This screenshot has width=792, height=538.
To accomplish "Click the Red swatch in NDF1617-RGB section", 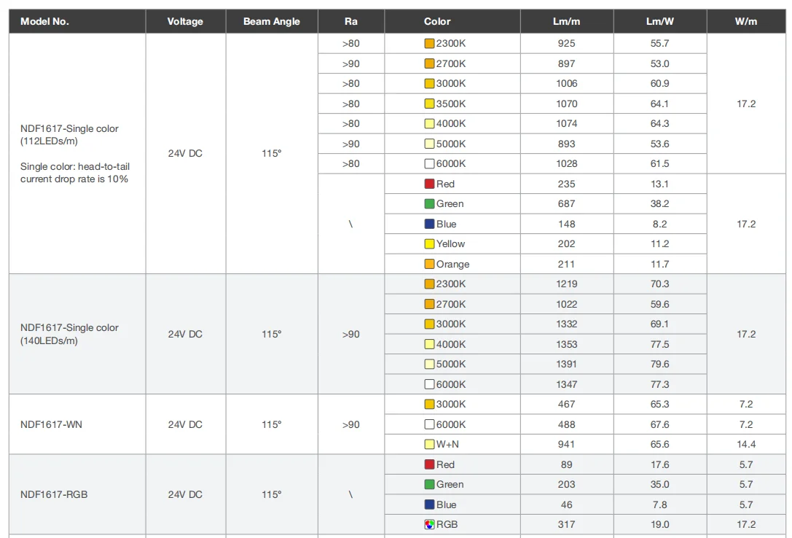I will (430, 464).
